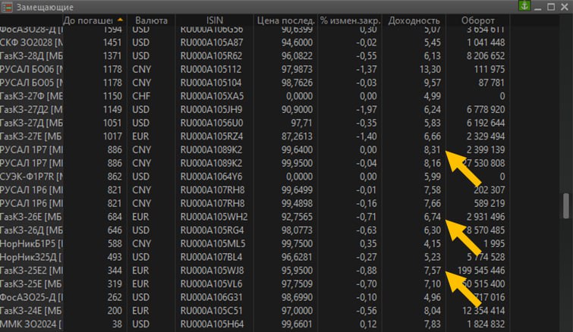Click ISIN cell RU000A105WJ8
573x332 pixels.
tap(212, 271)
